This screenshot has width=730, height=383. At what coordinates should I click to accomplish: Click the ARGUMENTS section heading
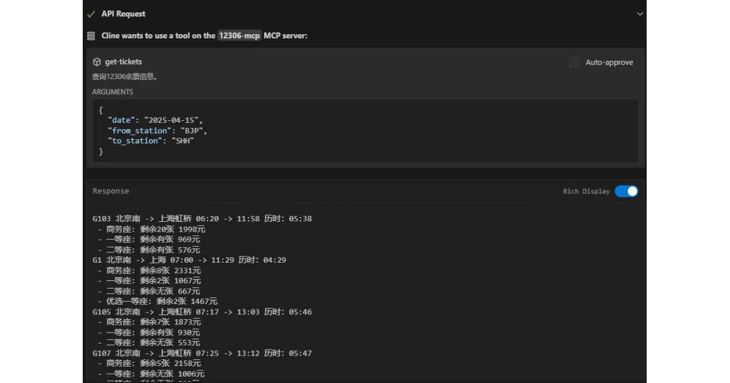[113, 92]
